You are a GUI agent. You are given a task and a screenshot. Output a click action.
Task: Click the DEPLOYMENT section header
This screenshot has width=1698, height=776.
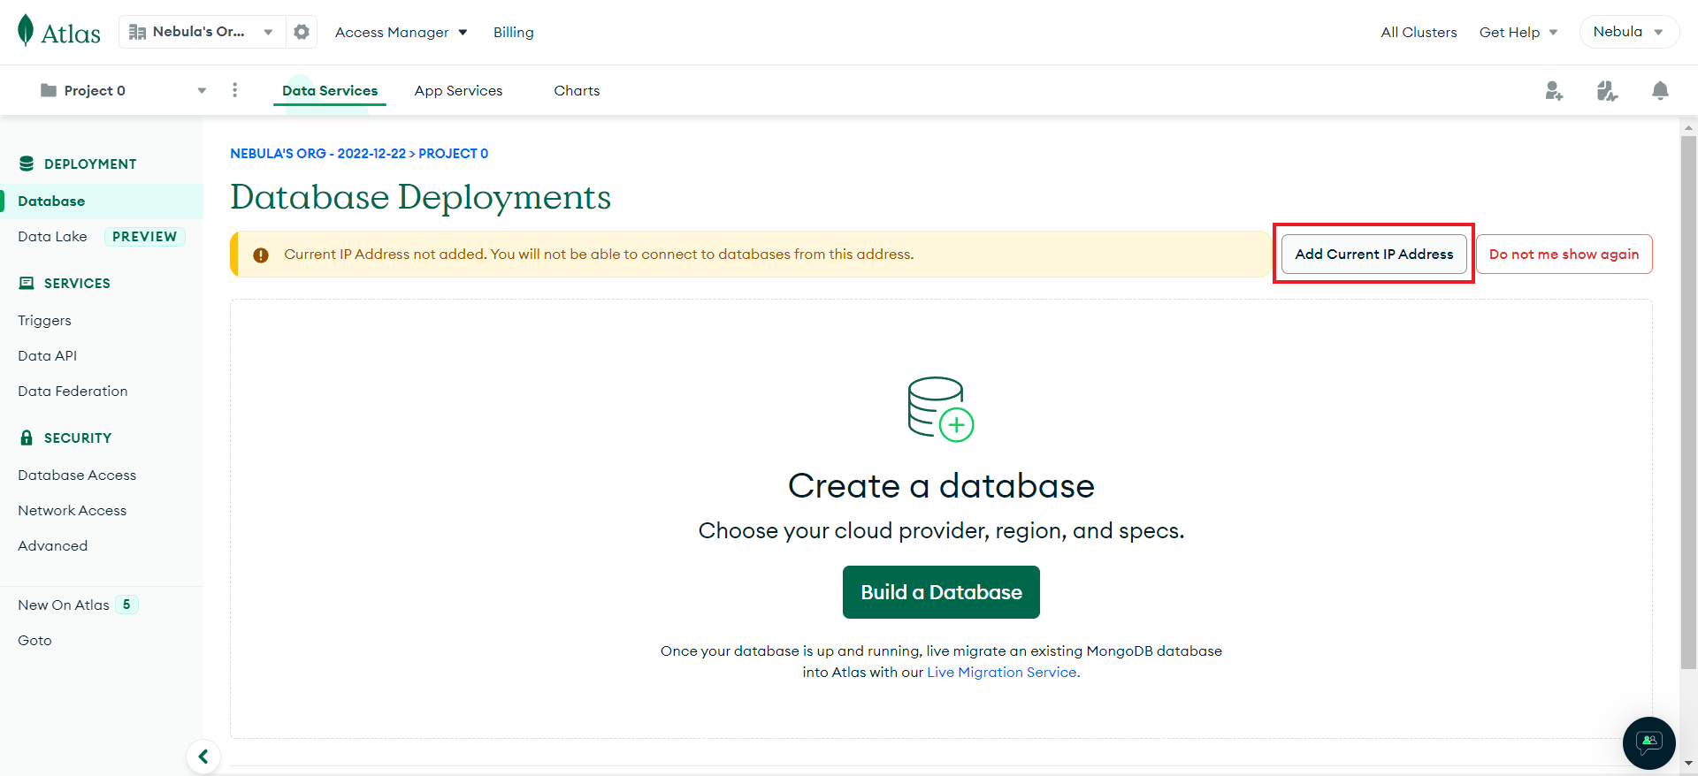tap(78, 164)
